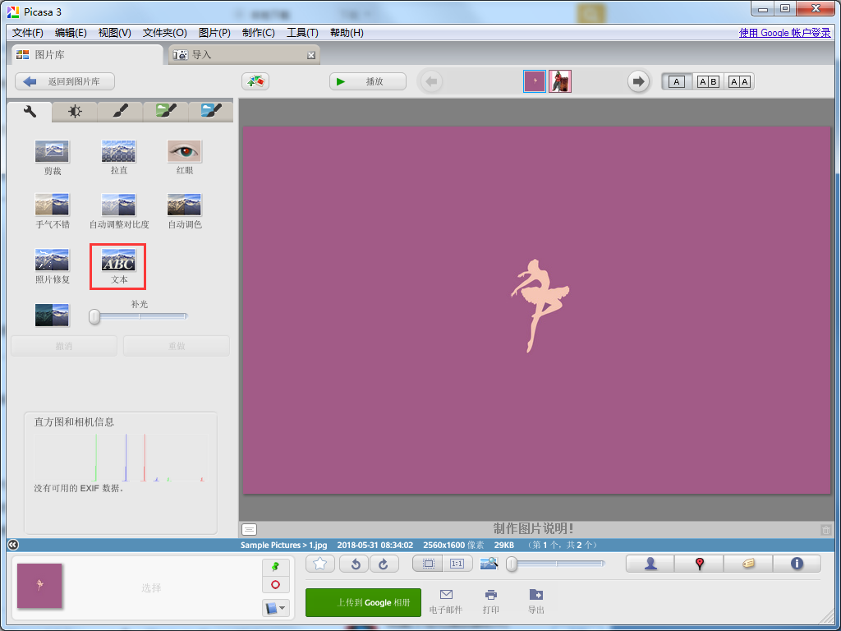Toggle the red circle to exclude photo

pyautogui.click(x=275, y=585)
